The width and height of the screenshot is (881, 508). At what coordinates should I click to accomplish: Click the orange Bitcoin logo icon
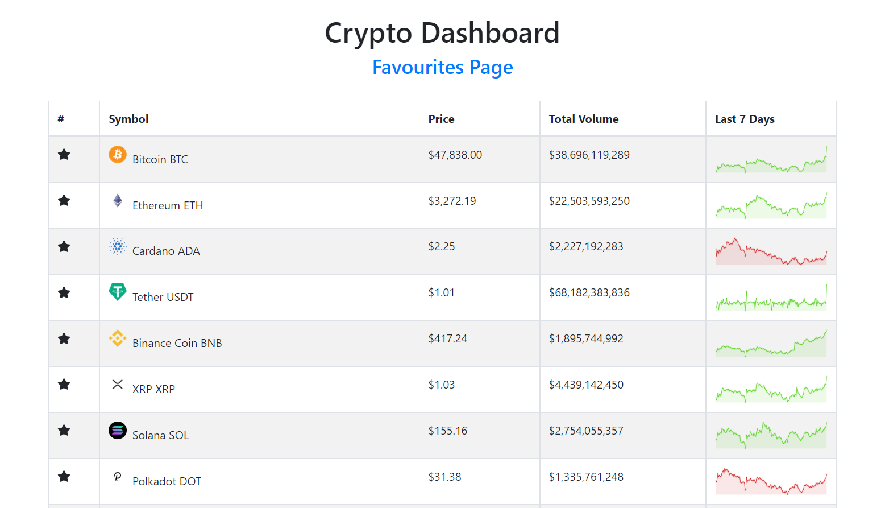point(118,154)
